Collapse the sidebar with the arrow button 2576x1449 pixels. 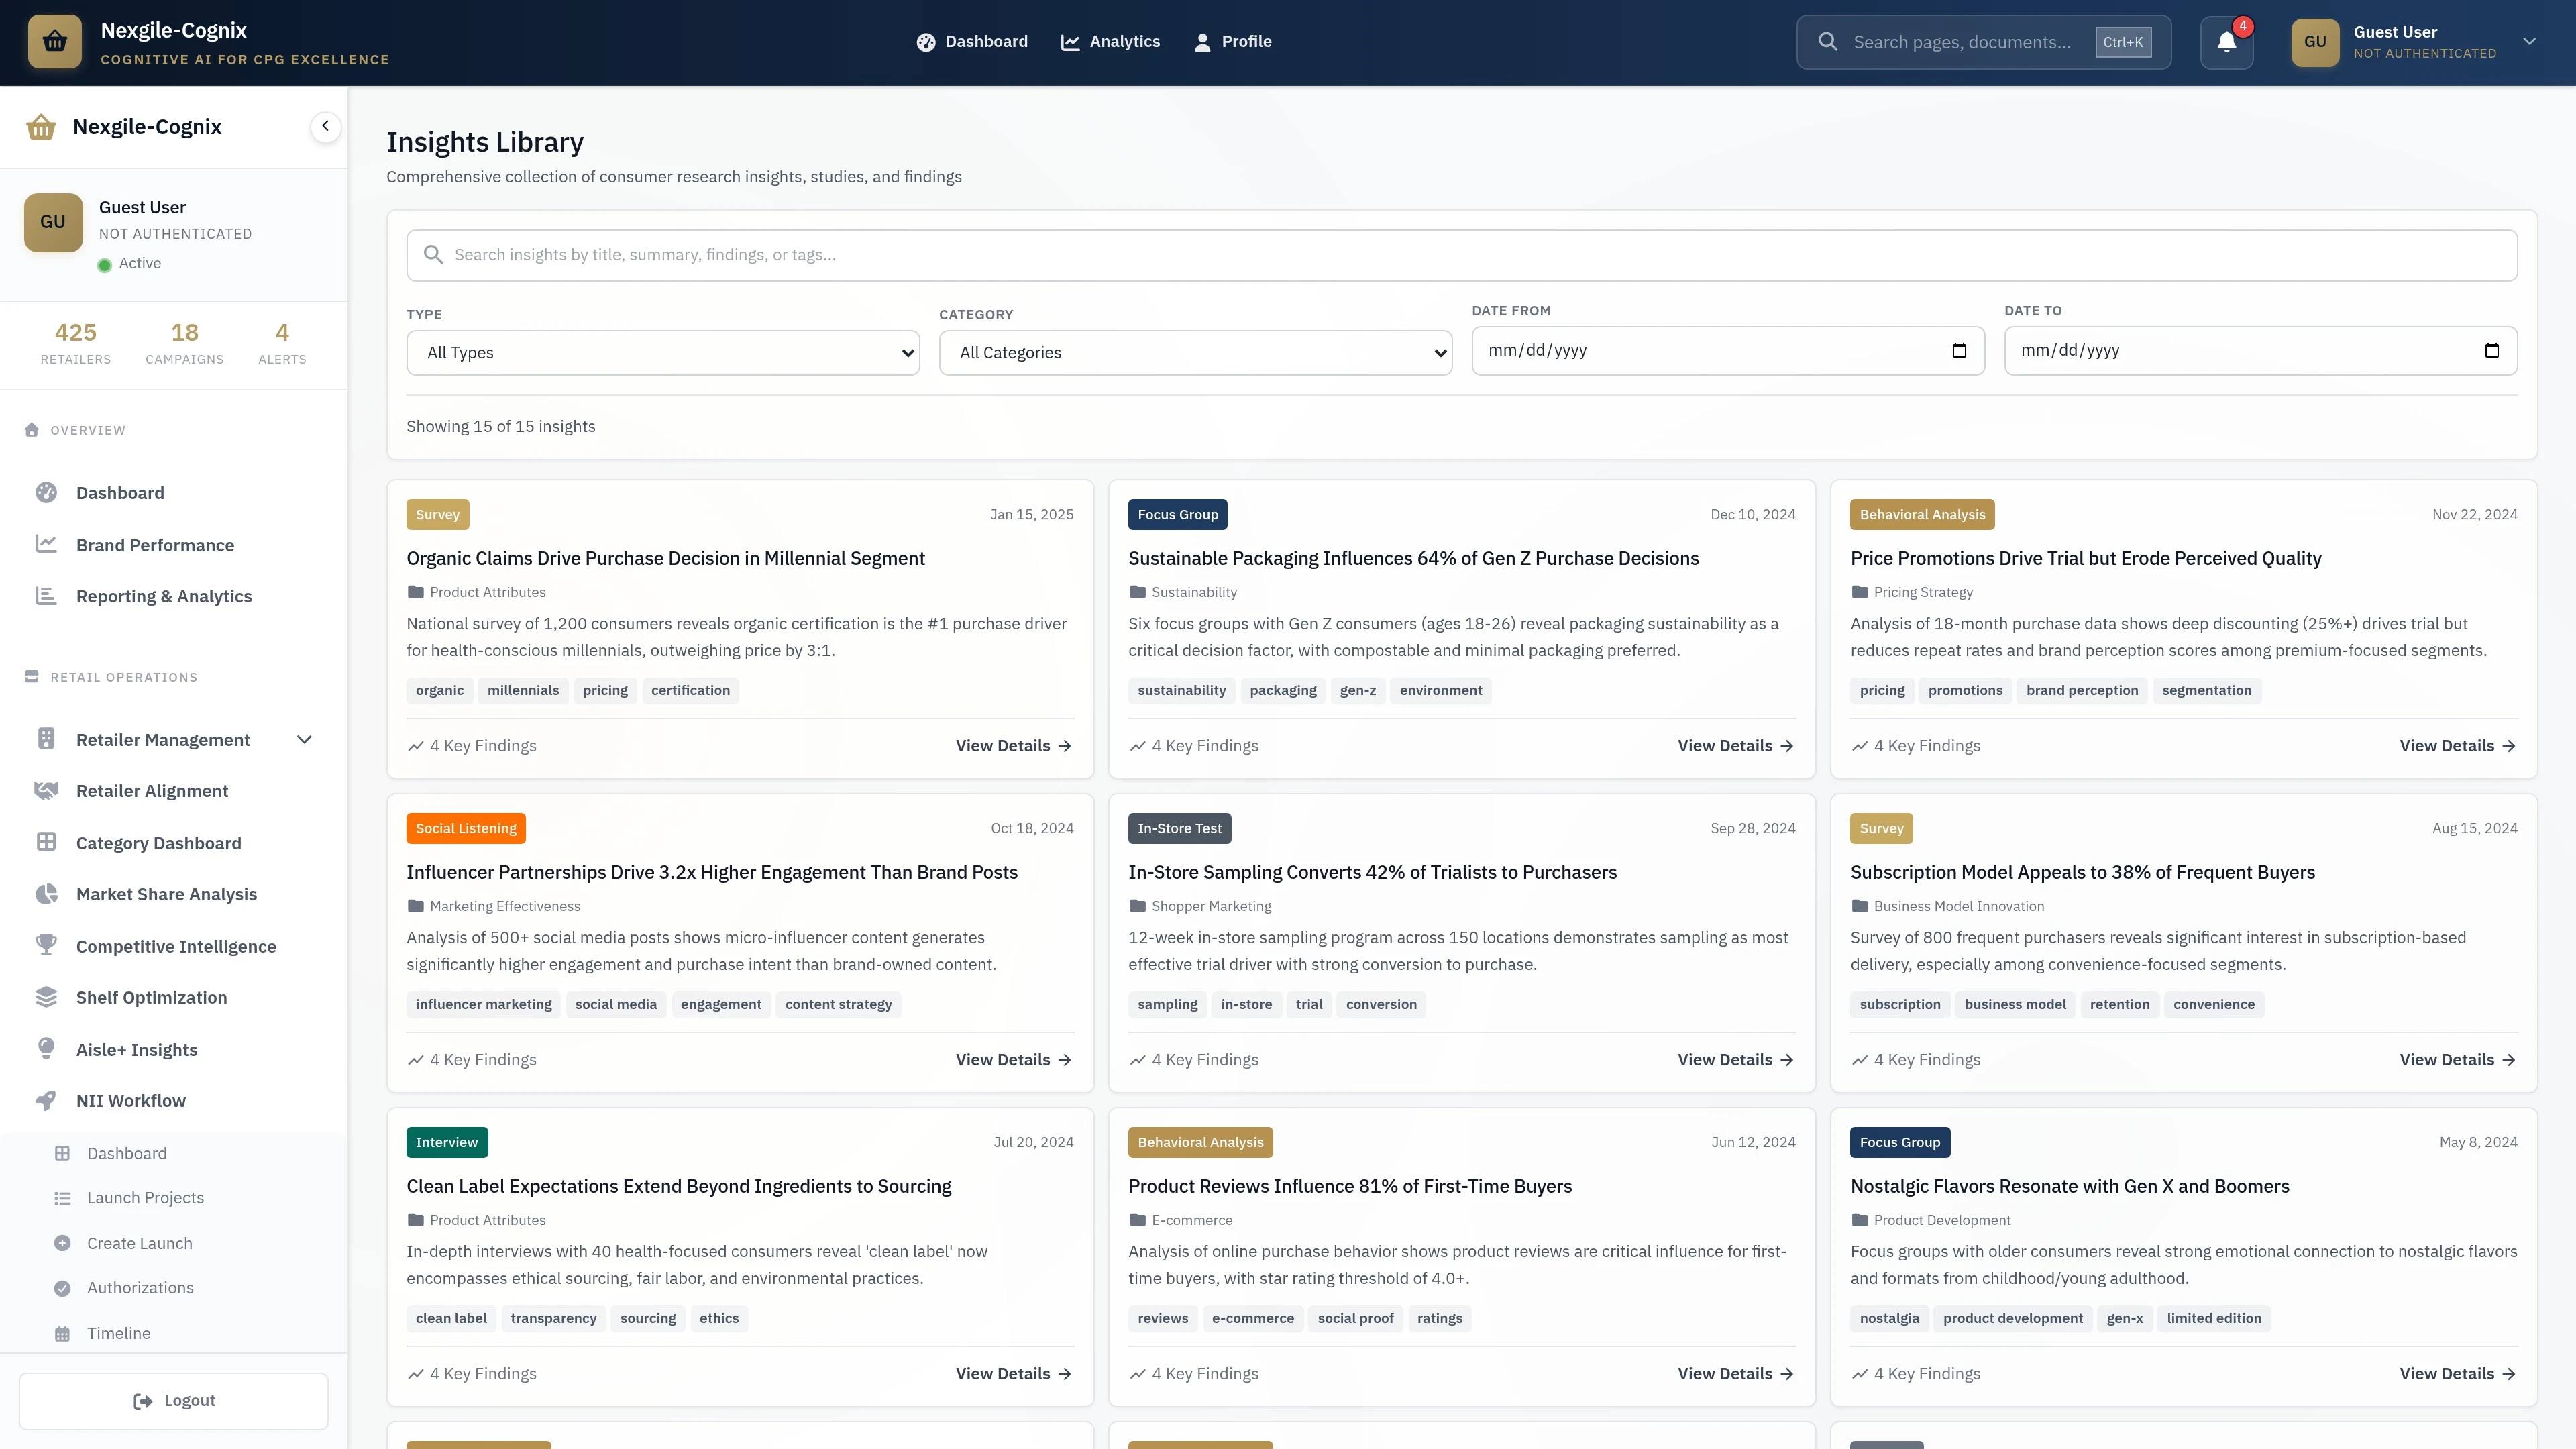click(325, 126)
